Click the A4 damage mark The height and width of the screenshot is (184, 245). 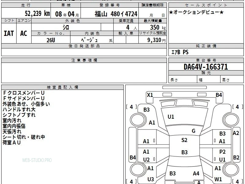196,174
